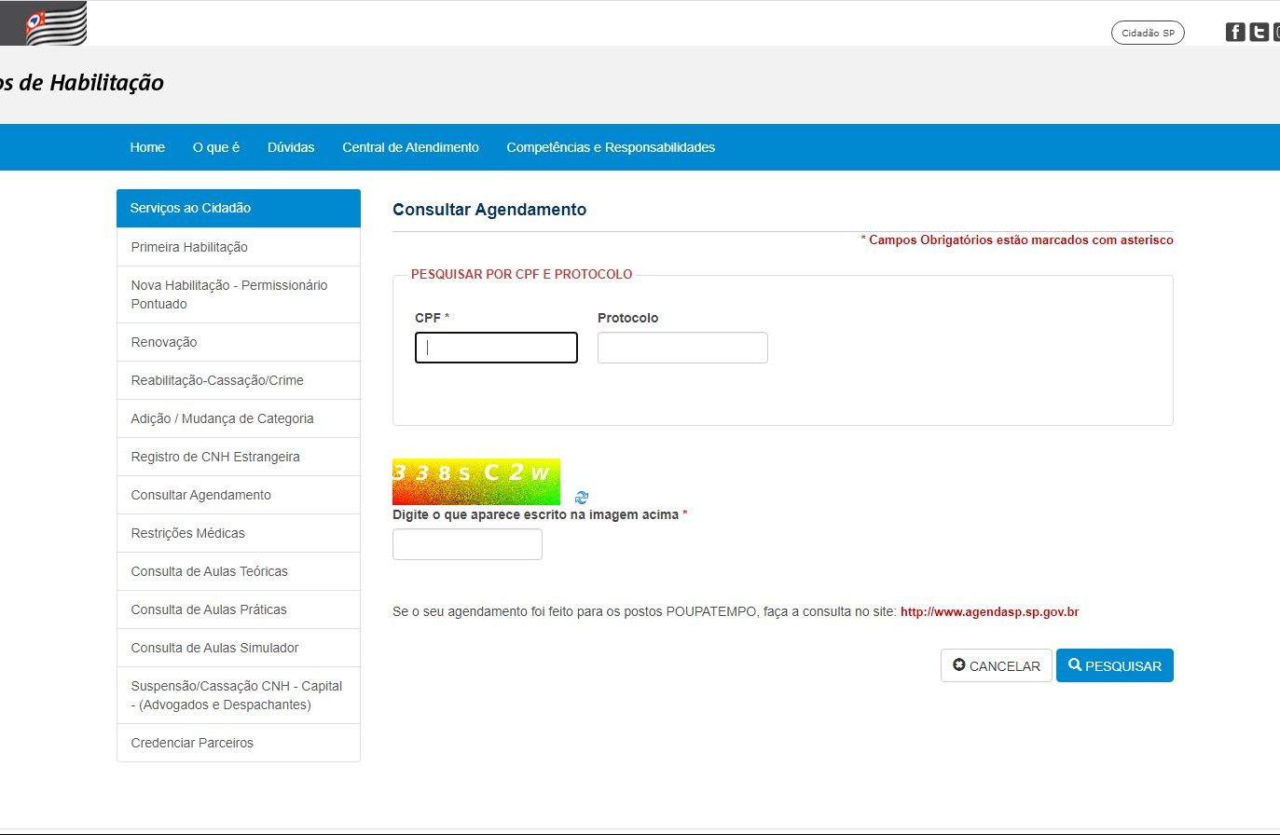
Task: Click the 'Consultar Agendamento' page heading
Action: [x=489, y=210]
